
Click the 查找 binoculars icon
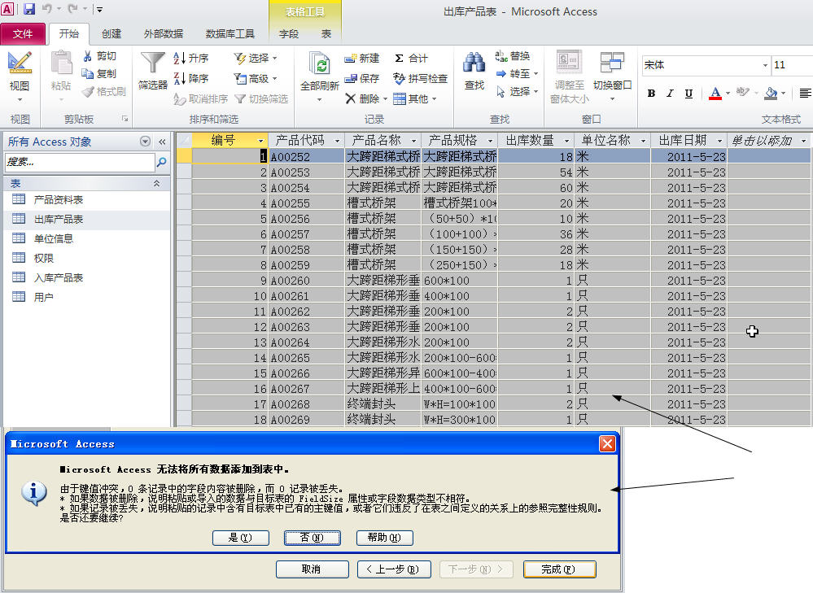click(474, 63)
